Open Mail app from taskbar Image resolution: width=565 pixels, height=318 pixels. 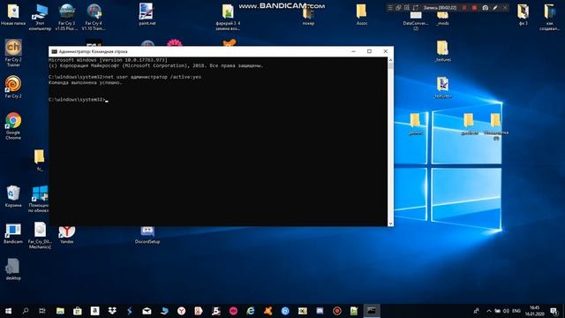pos(147,311)
